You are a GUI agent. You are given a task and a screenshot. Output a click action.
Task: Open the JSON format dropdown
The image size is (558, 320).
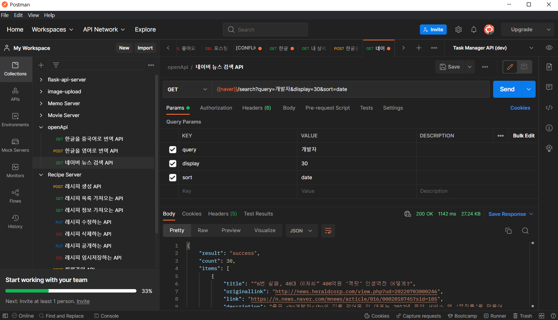click(302, 231)
